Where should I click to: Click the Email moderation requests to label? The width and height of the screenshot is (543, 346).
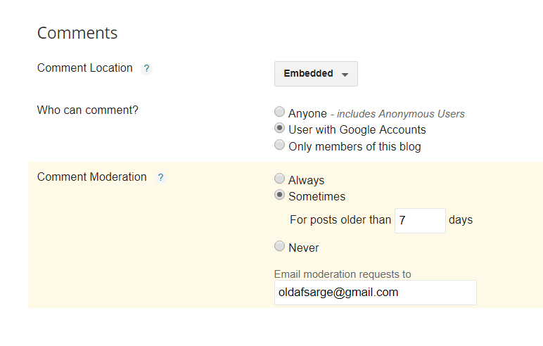(x=343, y=274)
